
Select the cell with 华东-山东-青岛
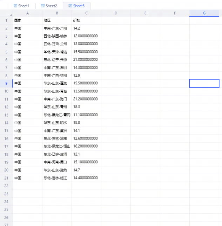(x=57, y=91)
